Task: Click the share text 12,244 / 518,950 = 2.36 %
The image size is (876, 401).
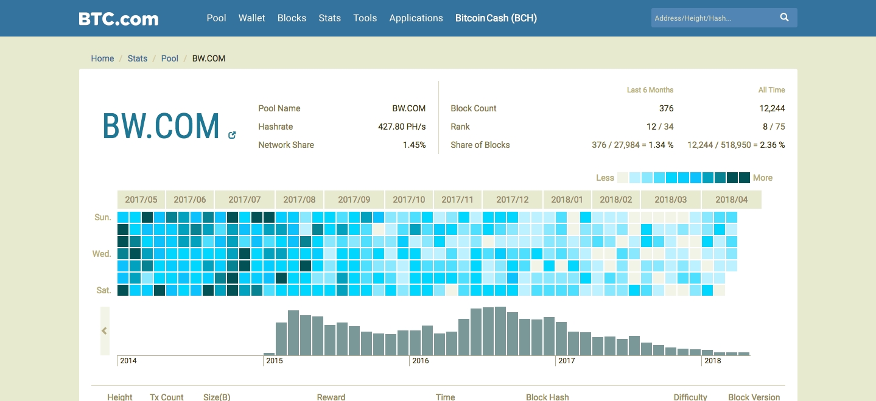Action: point(736,145)
